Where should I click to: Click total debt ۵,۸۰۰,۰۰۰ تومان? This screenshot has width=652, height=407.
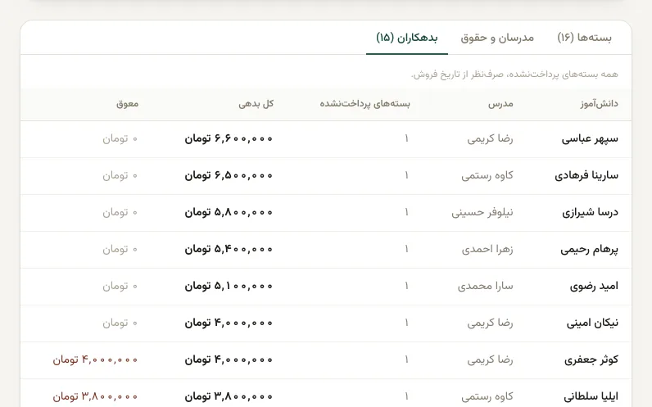coord(229,212)
